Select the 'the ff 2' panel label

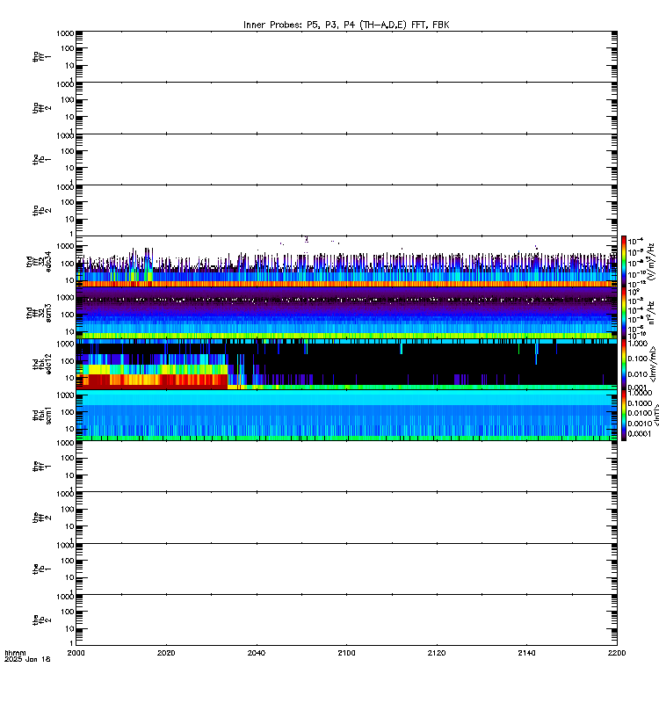(x=41, y=518)
